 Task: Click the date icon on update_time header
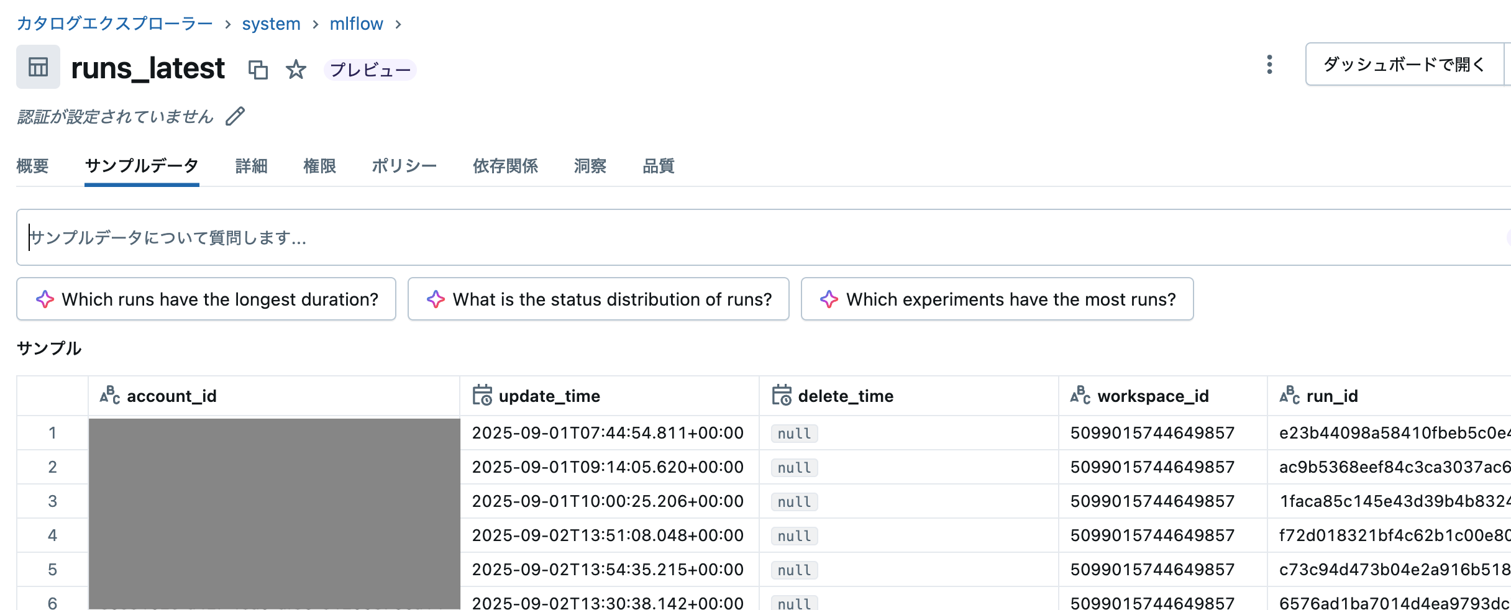point(482,396)
